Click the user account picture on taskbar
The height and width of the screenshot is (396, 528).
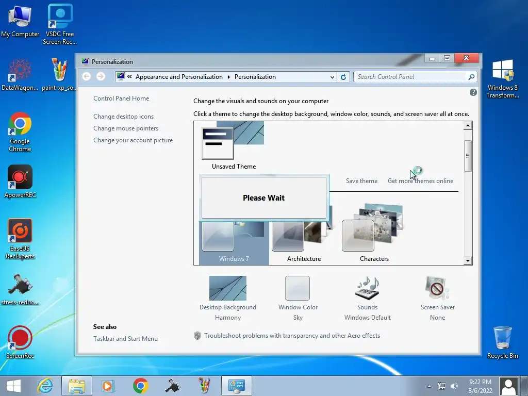pyautogui.click(x=508, y=386)
